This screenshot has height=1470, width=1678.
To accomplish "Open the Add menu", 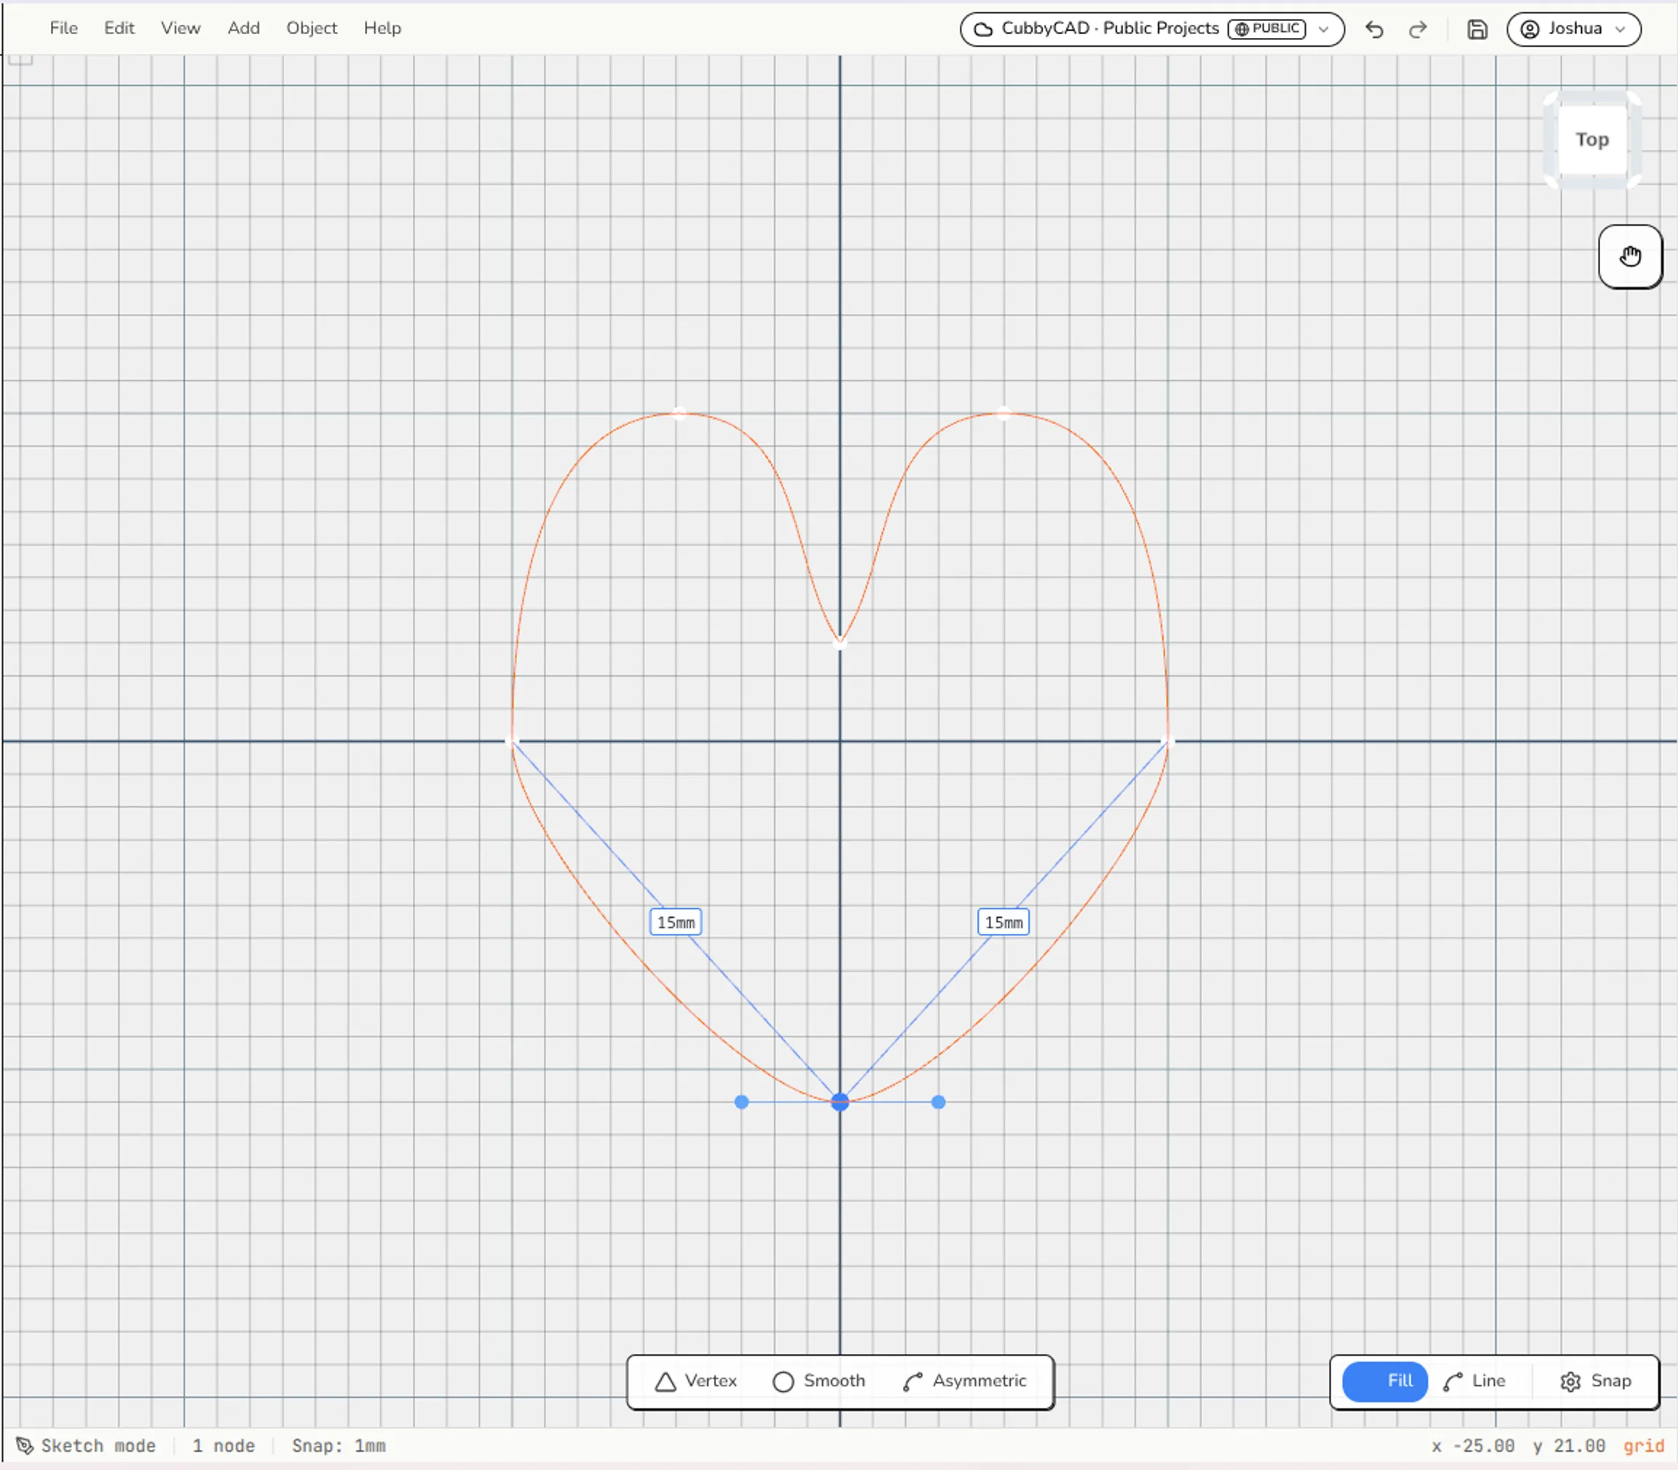I will (243, 28).
